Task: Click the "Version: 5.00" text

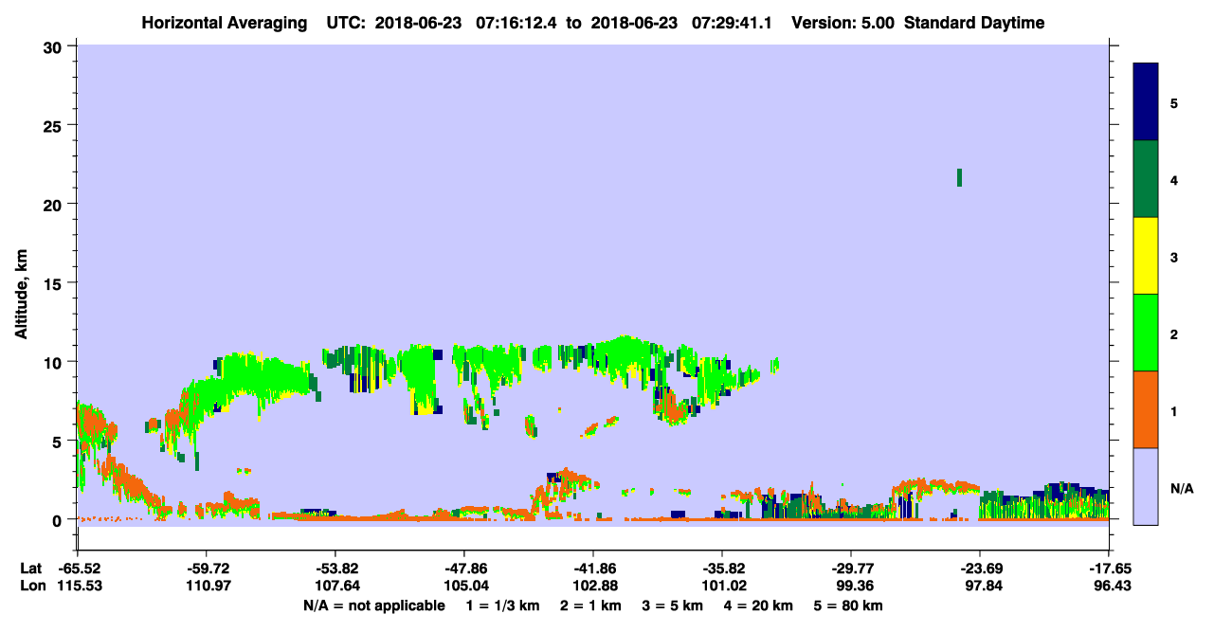Action: [843, 24]
